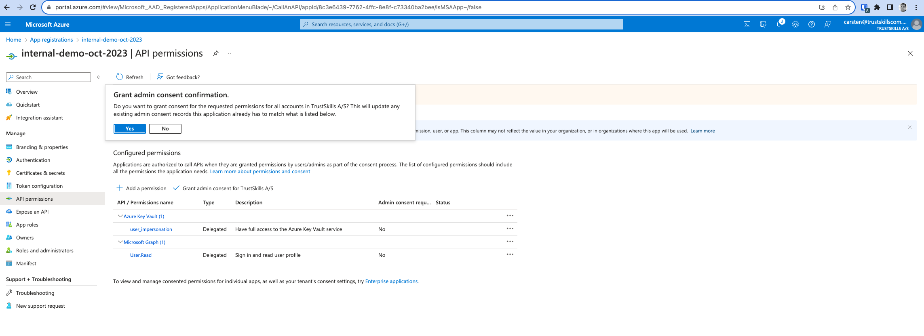Open User.Read permission details
The width and height of the screenshot is (924, 336).
coord(141,255)
